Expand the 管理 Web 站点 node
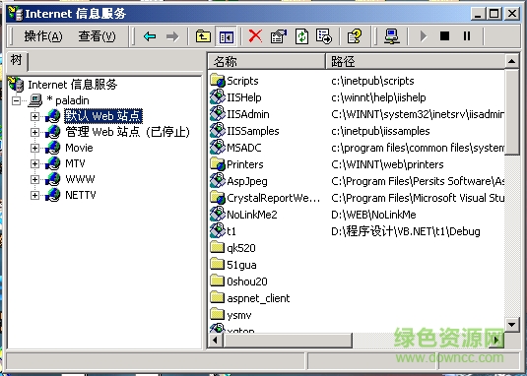 tap(34, 132)
